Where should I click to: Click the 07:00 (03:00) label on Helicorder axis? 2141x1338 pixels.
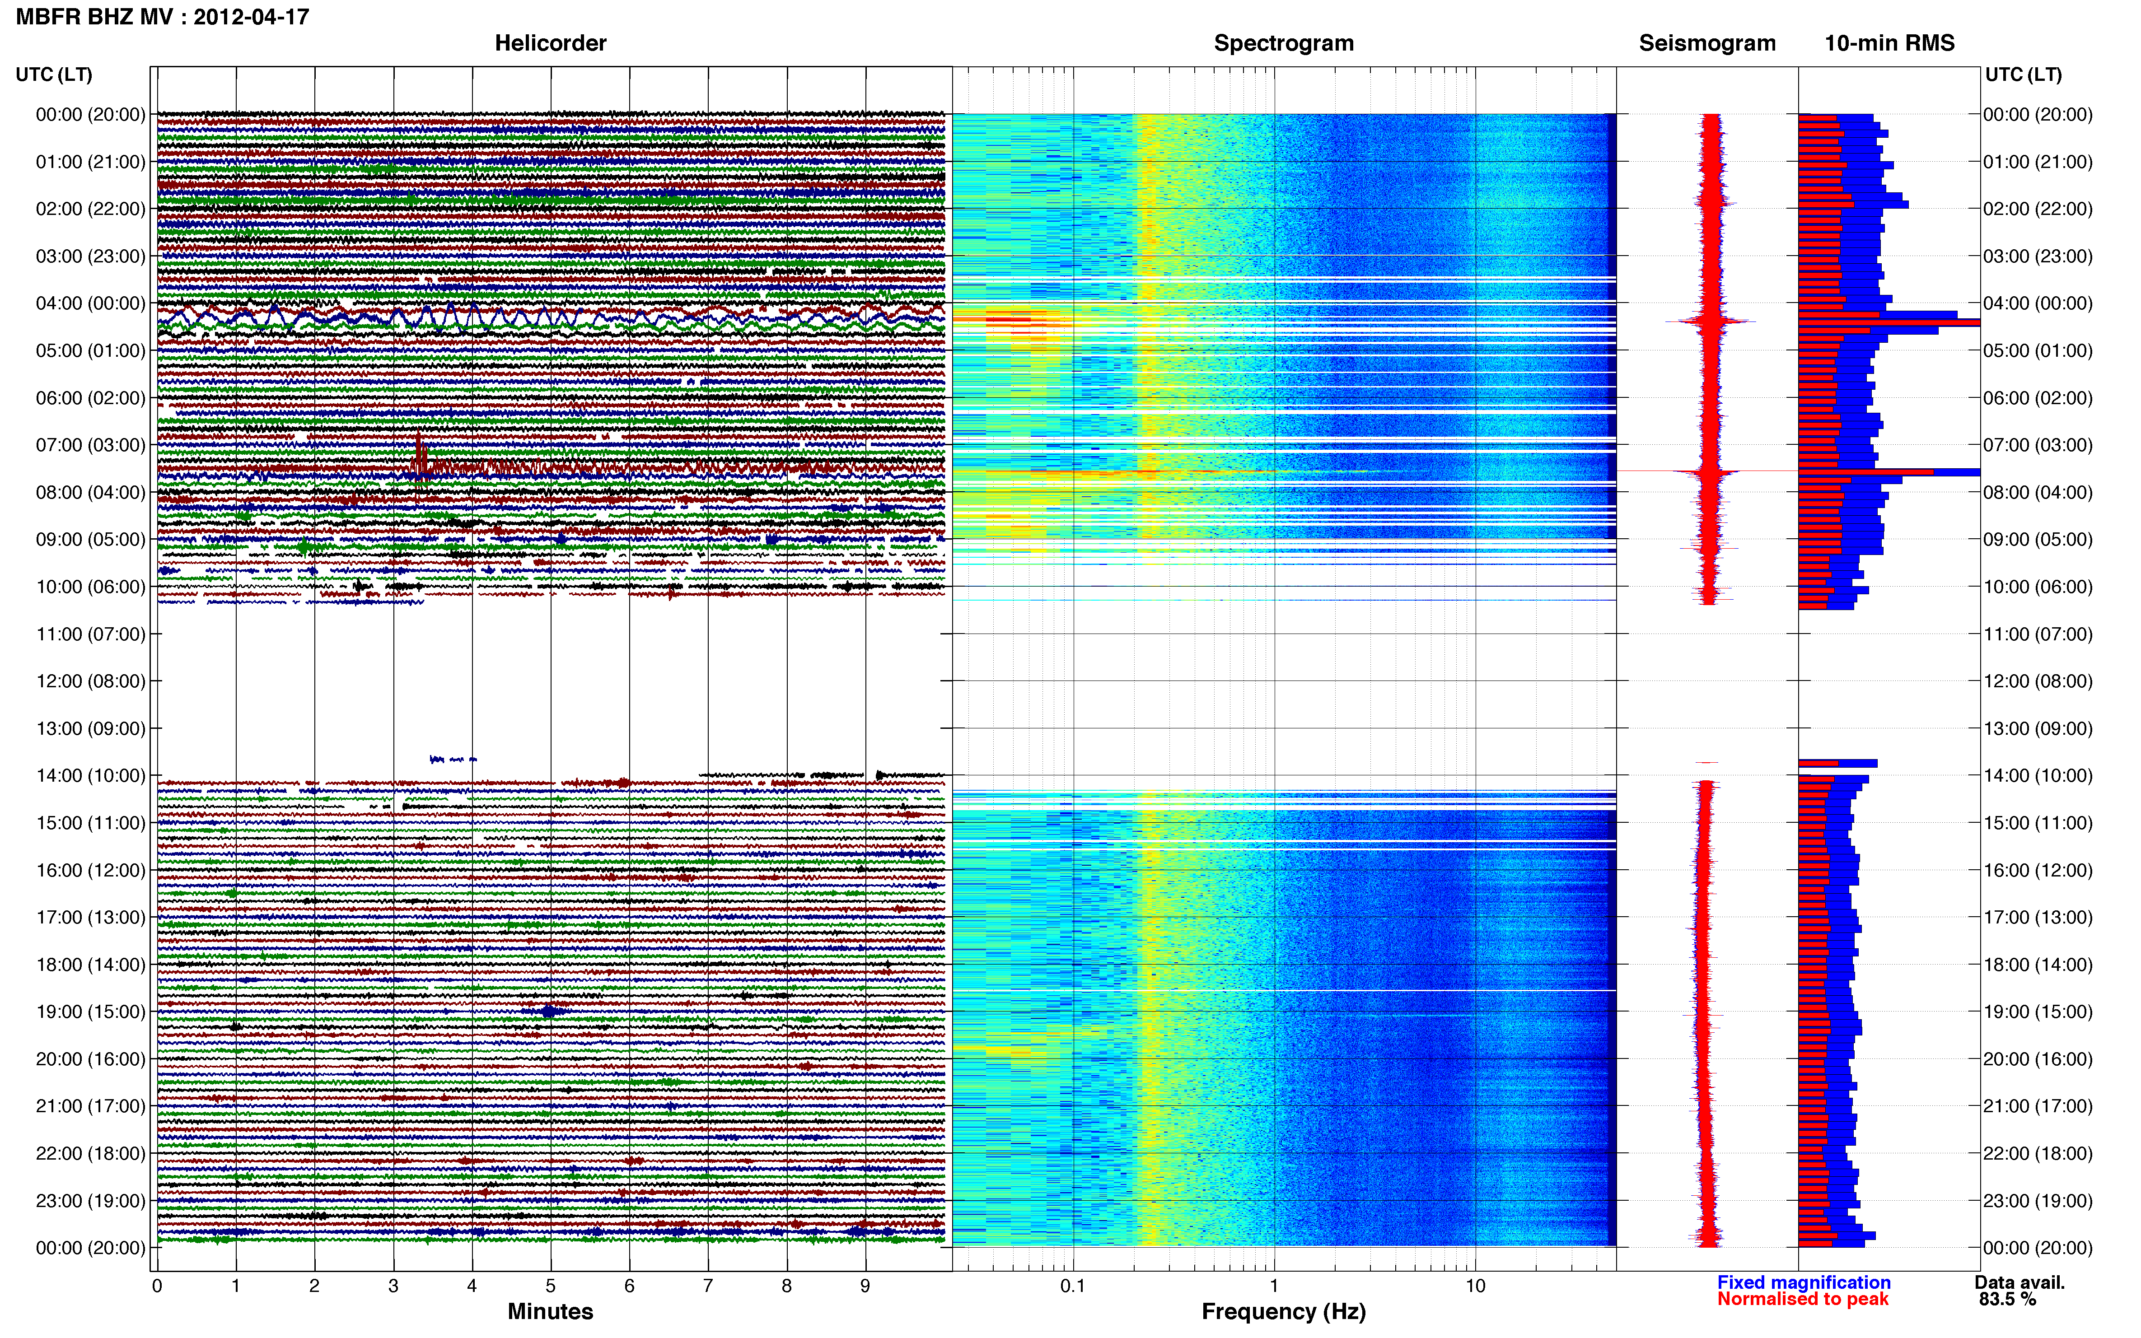(90, 445)
